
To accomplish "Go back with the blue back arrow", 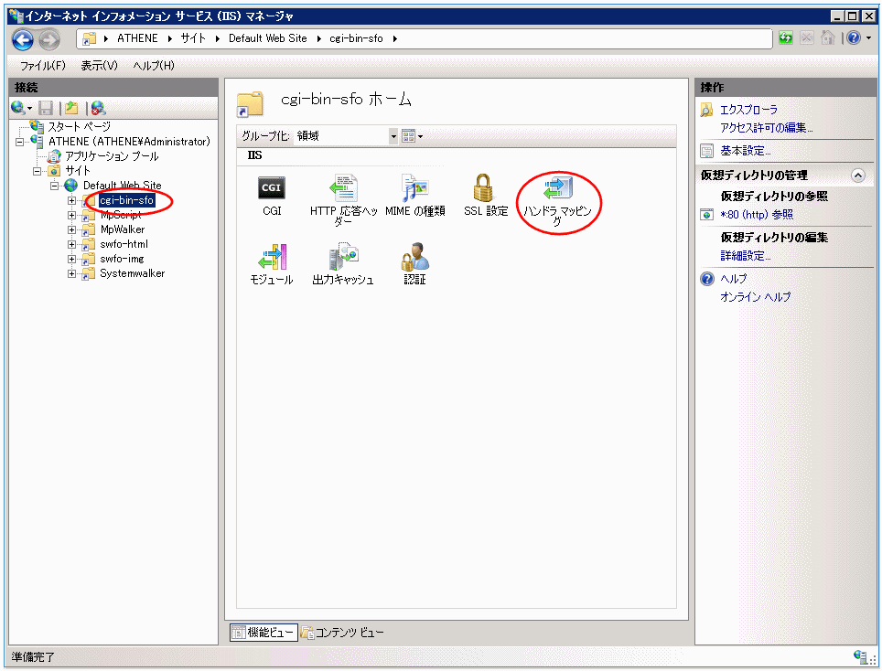I will pos(23,39).
